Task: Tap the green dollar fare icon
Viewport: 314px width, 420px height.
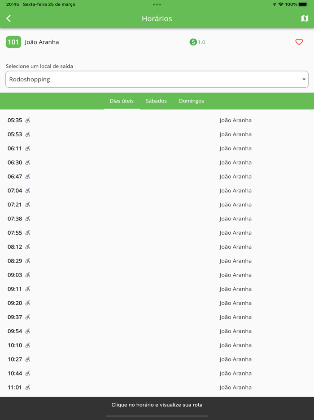Action: click(x=193, y=42)
